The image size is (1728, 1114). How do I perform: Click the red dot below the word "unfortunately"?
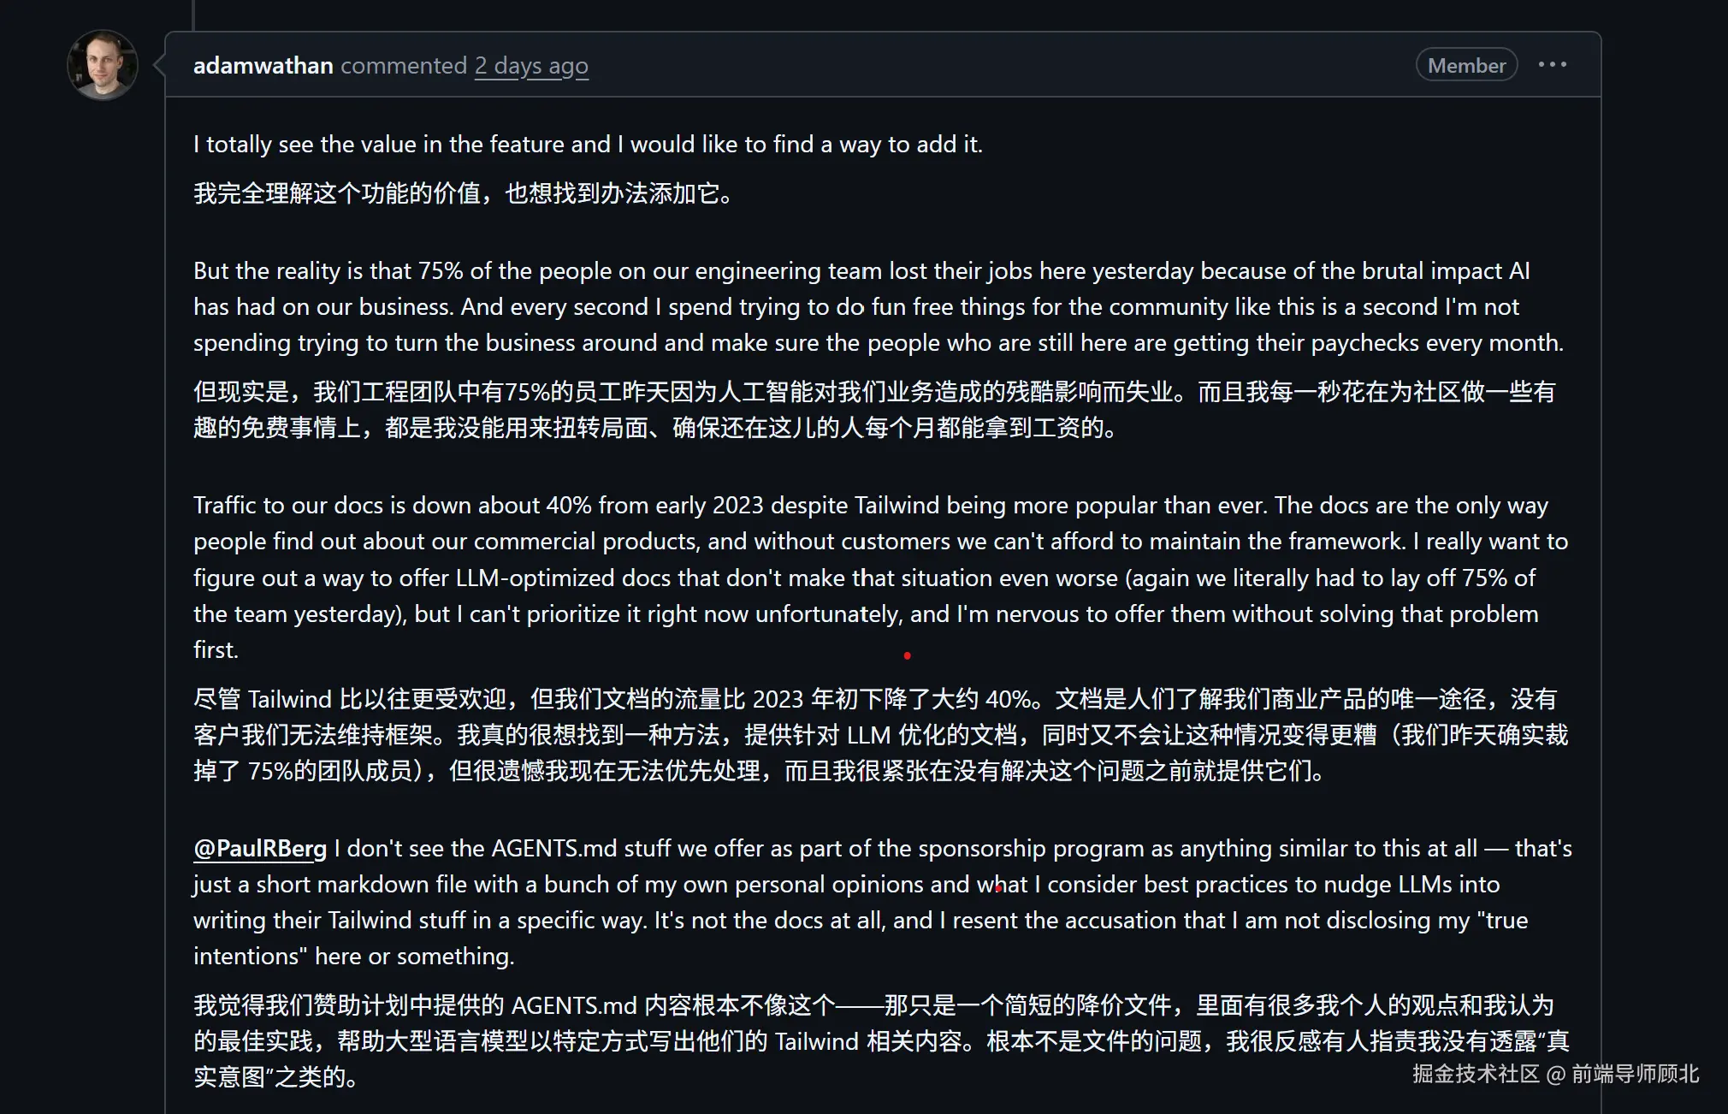(907, 655)
